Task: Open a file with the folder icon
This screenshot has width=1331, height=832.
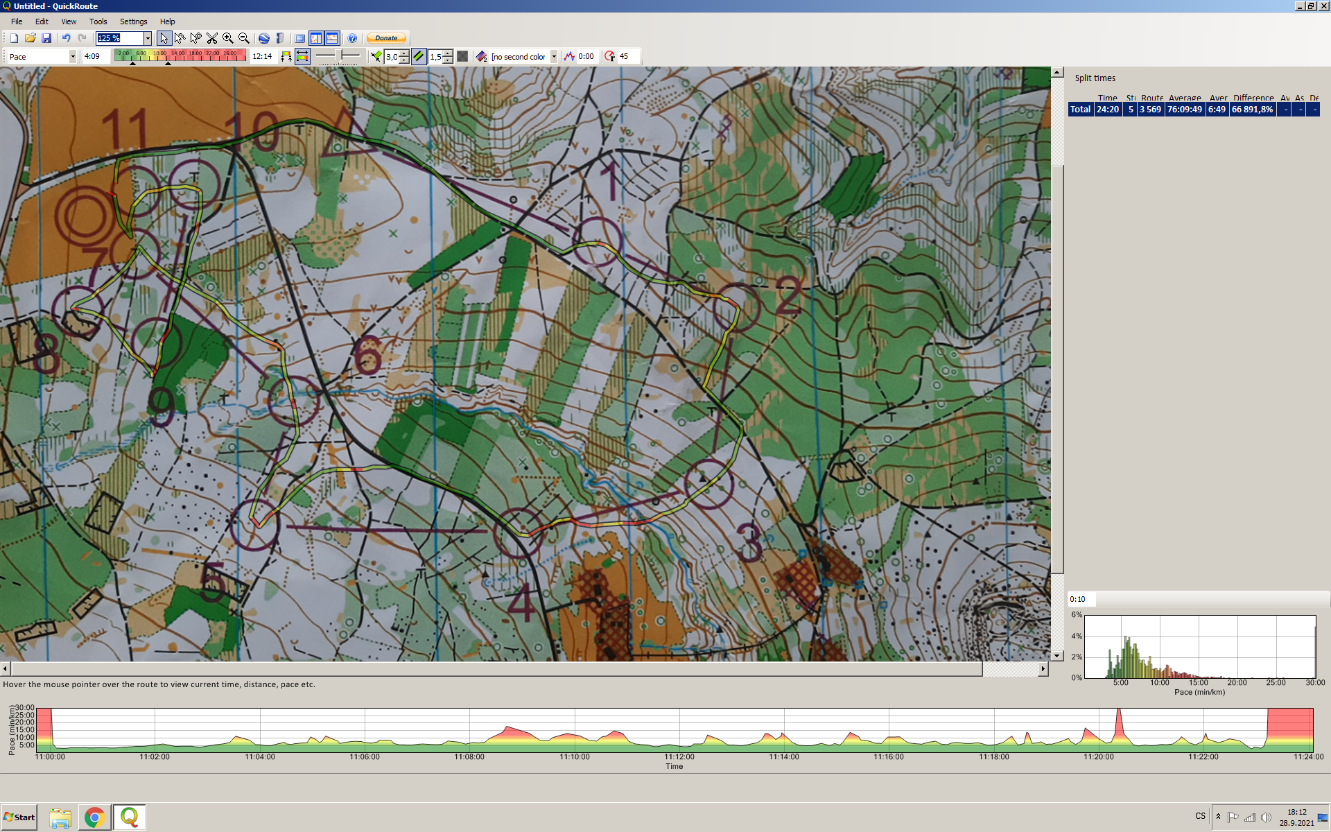Action: 30,38
